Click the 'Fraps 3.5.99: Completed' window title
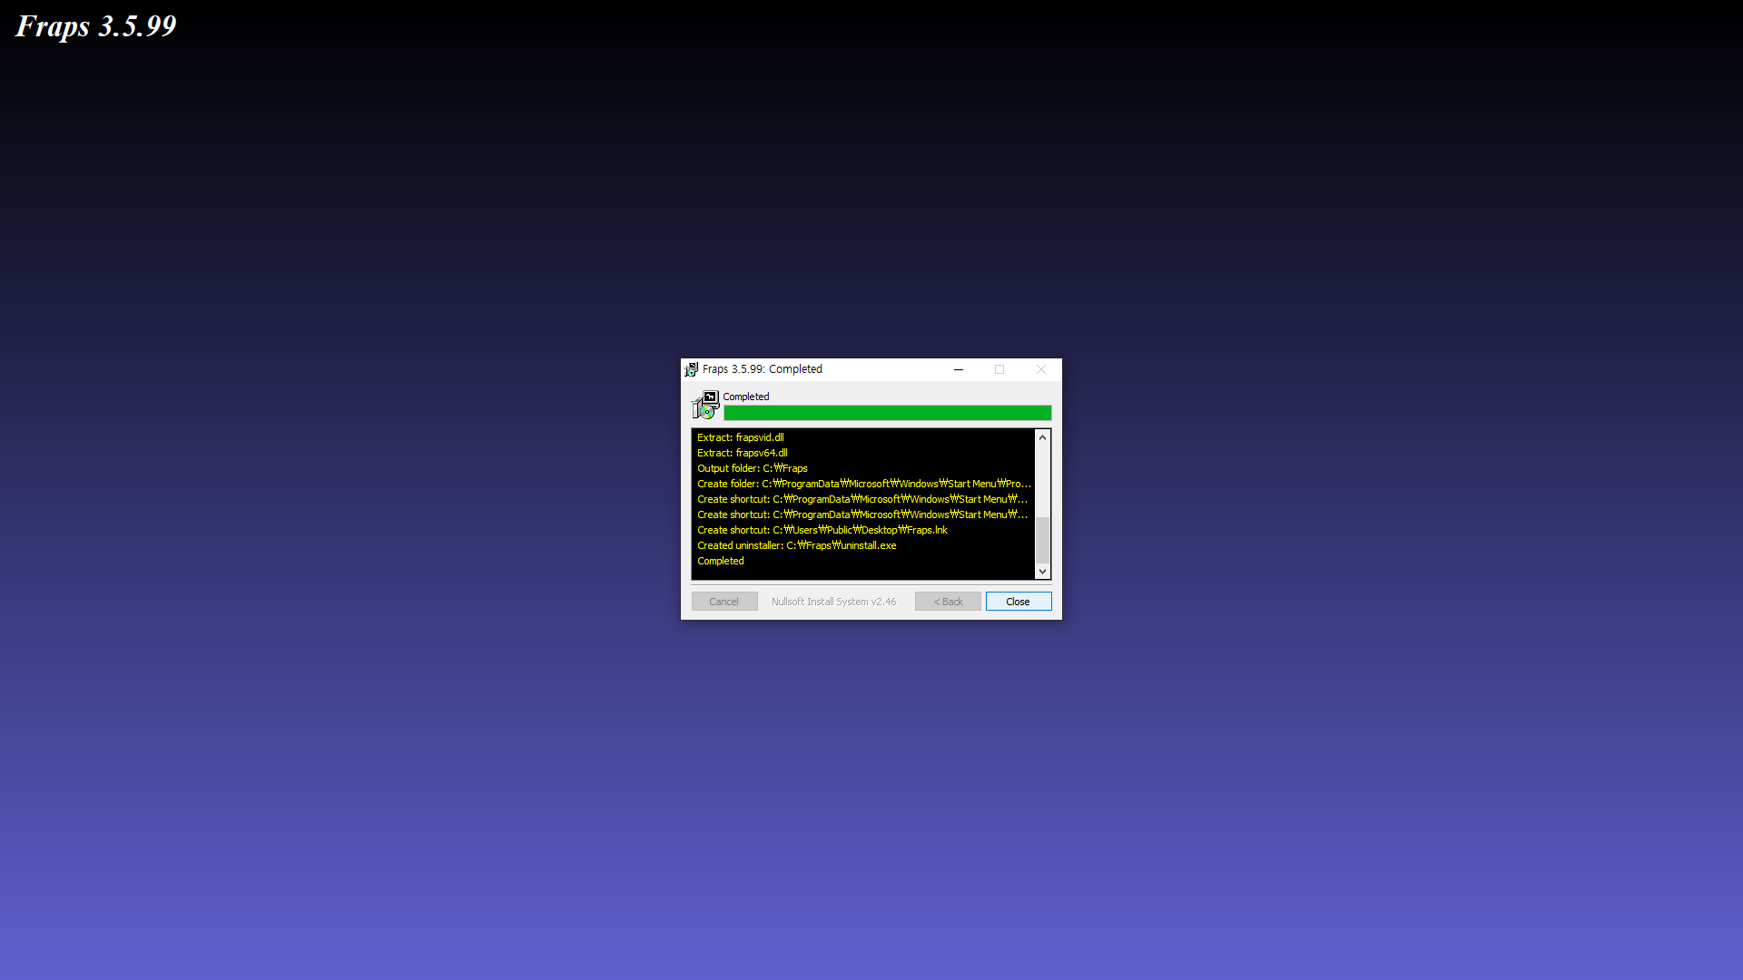 pos(763,369)
